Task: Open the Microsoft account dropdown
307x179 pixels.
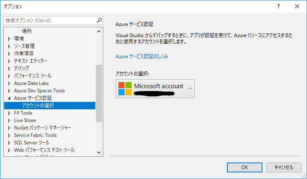Action: tap(155, 89)
